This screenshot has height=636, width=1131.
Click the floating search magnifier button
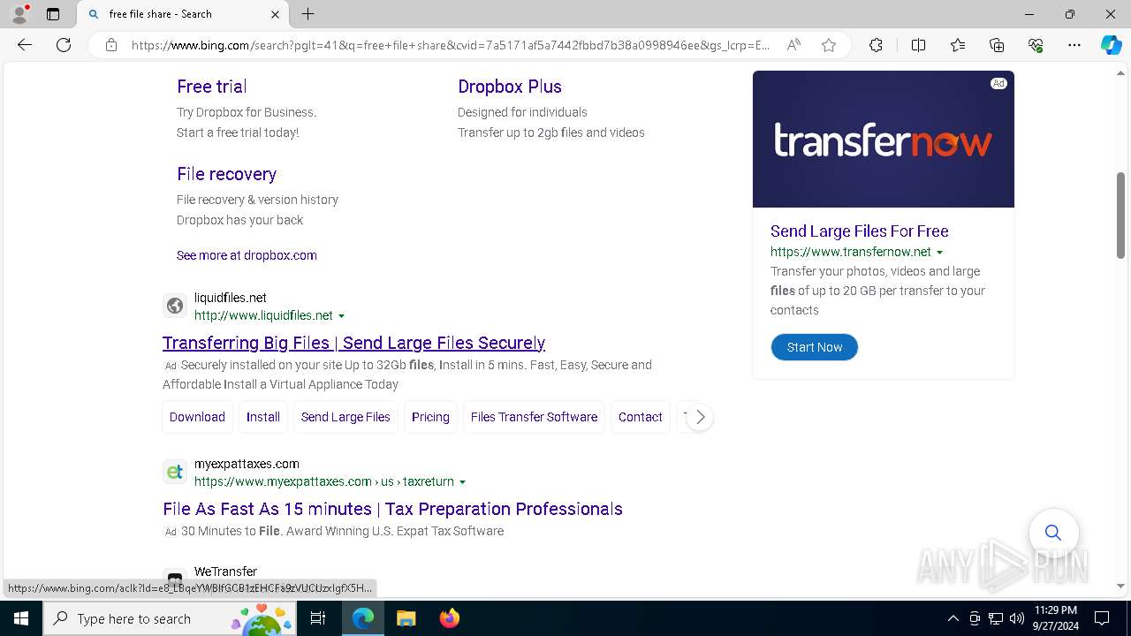tap(1053, 532)
